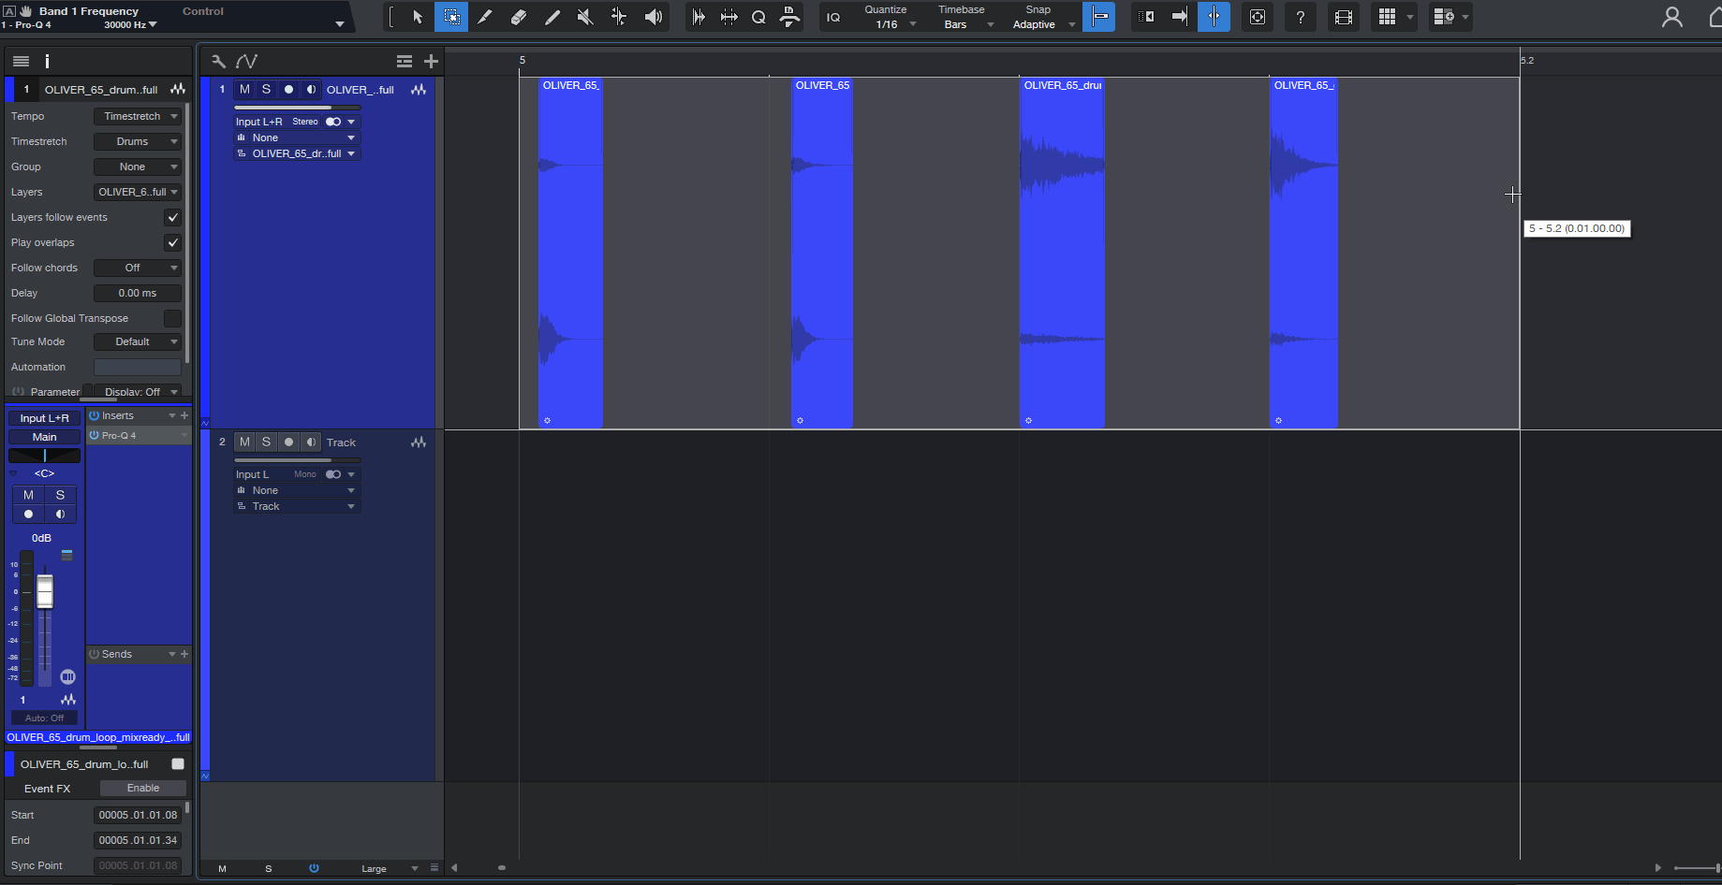This screenshot has height=885, width=1722.
Task: Enable Follow Global Transpose checkbox
Action: click(172, 318)
